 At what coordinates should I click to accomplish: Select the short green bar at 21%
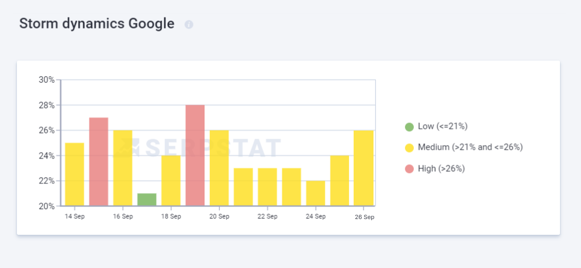click(147, 199)
